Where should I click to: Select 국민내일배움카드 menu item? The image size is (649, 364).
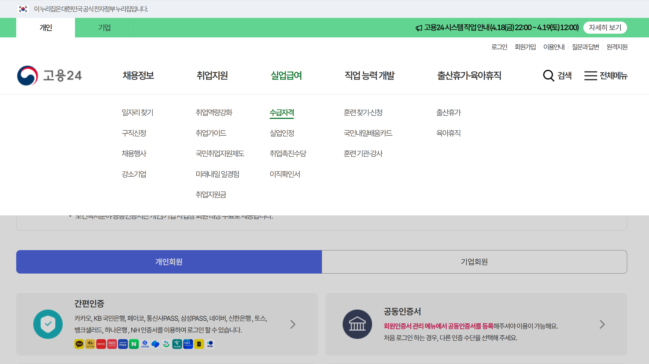click(368, 133)
